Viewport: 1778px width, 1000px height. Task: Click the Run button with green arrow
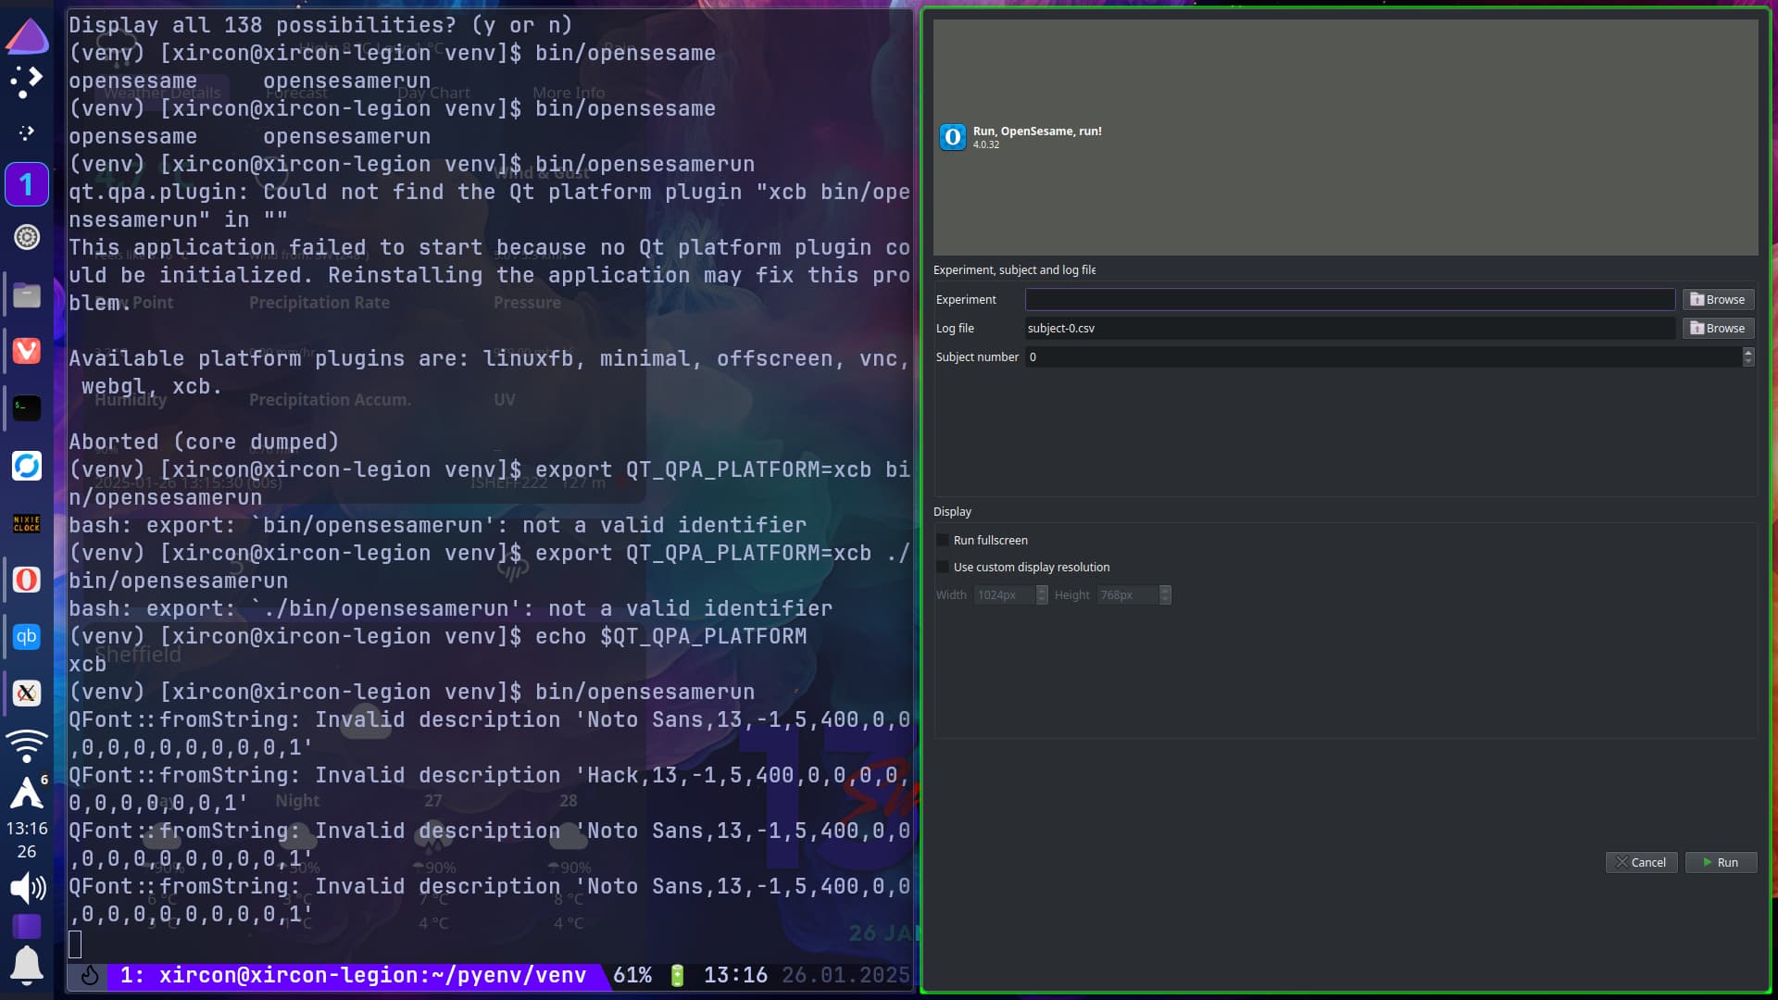[x=1721, y=862]
